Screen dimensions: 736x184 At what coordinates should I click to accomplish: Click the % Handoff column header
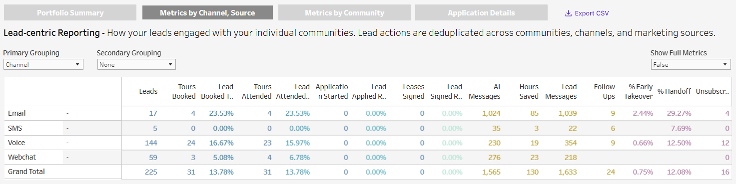pyautogui.click(x=674, y=91)
